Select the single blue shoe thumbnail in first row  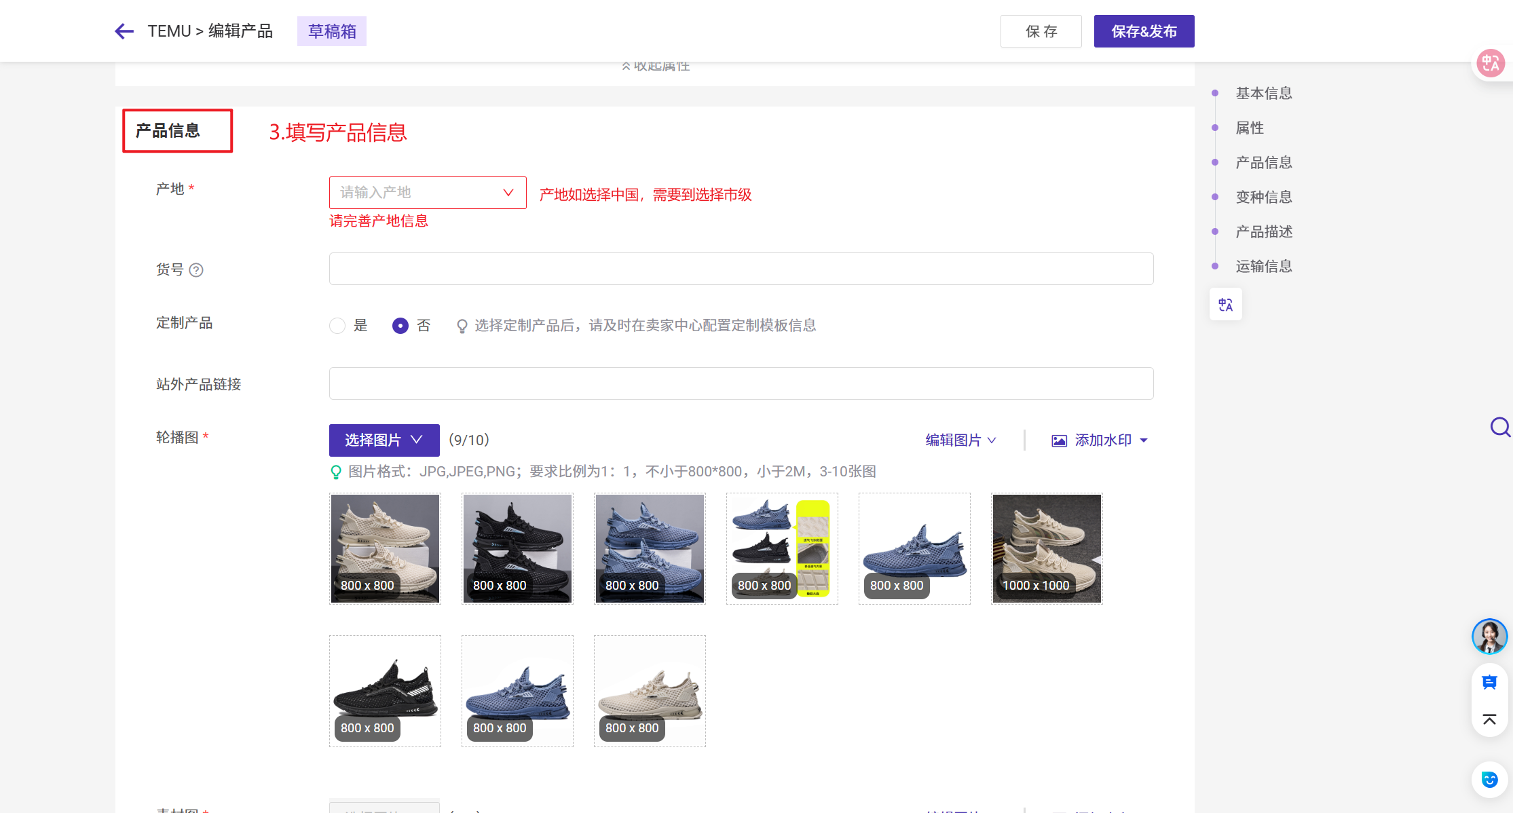[x=914, y=548]
